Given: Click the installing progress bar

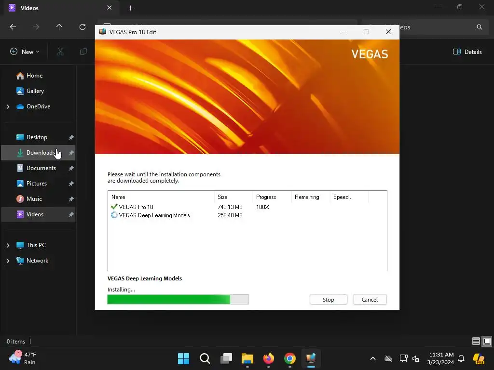Looking at the screenshot, I should click(x=178, y=300).
